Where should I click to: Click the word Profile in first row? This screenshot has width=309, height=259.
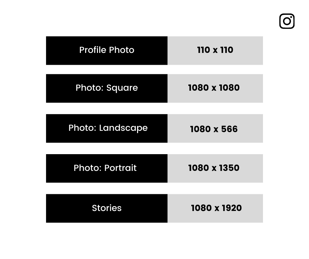click(93, 50)
